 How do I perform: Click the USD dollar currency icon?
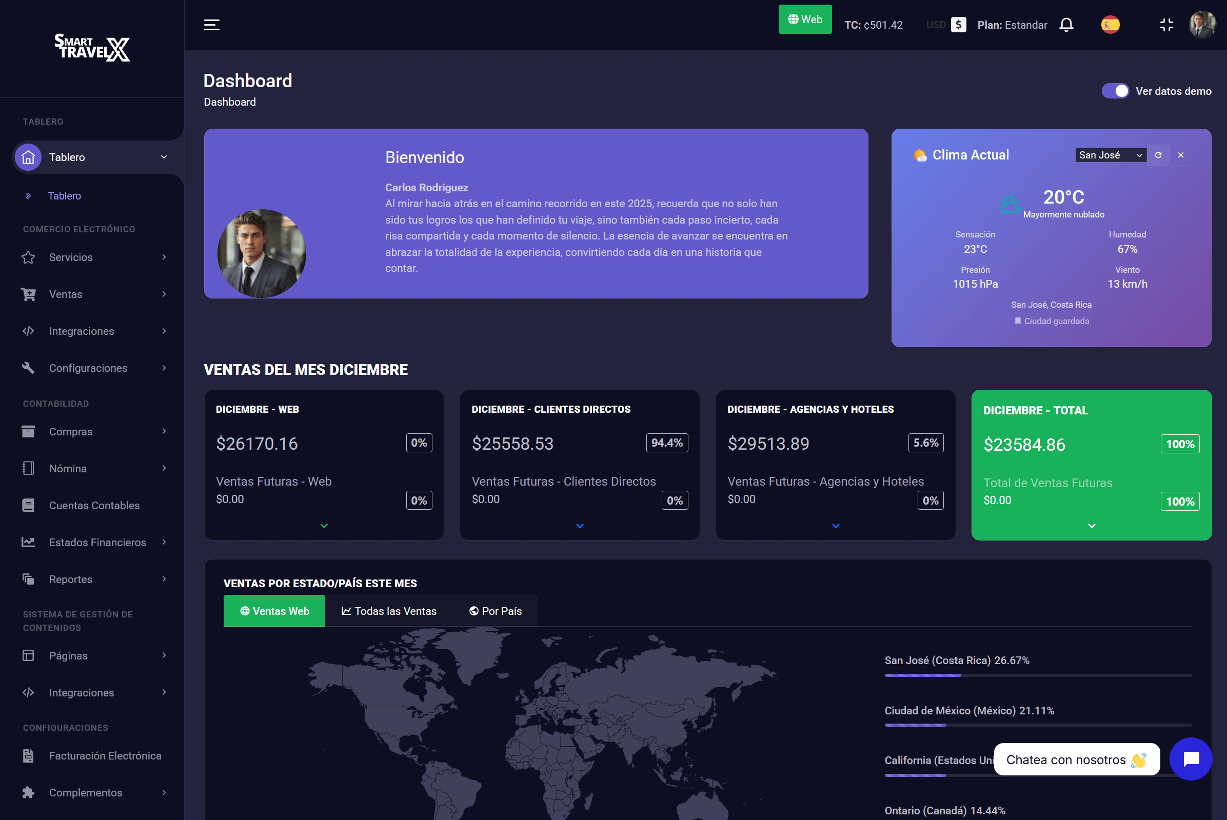coord(958,25)
